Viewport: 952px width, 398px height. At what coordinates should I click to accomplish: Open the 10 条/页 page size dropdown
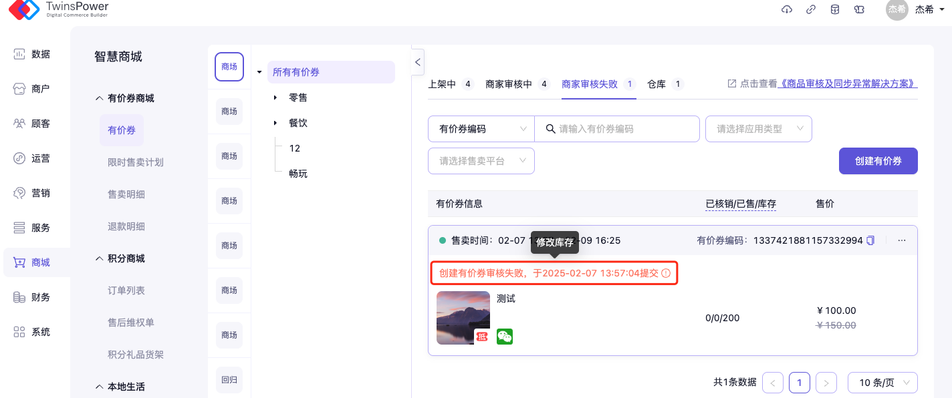pyautogui.click(x=882, y=383)
